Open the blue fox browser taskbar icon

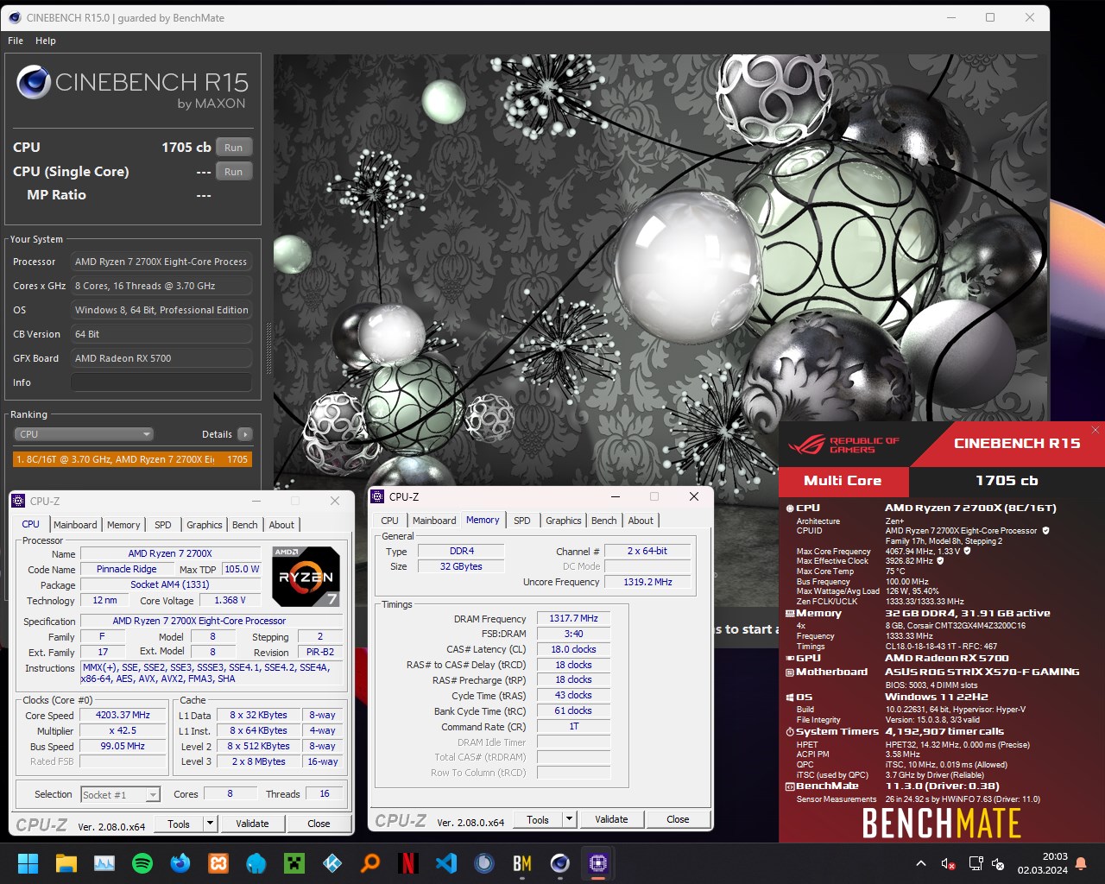click(180, 862)
